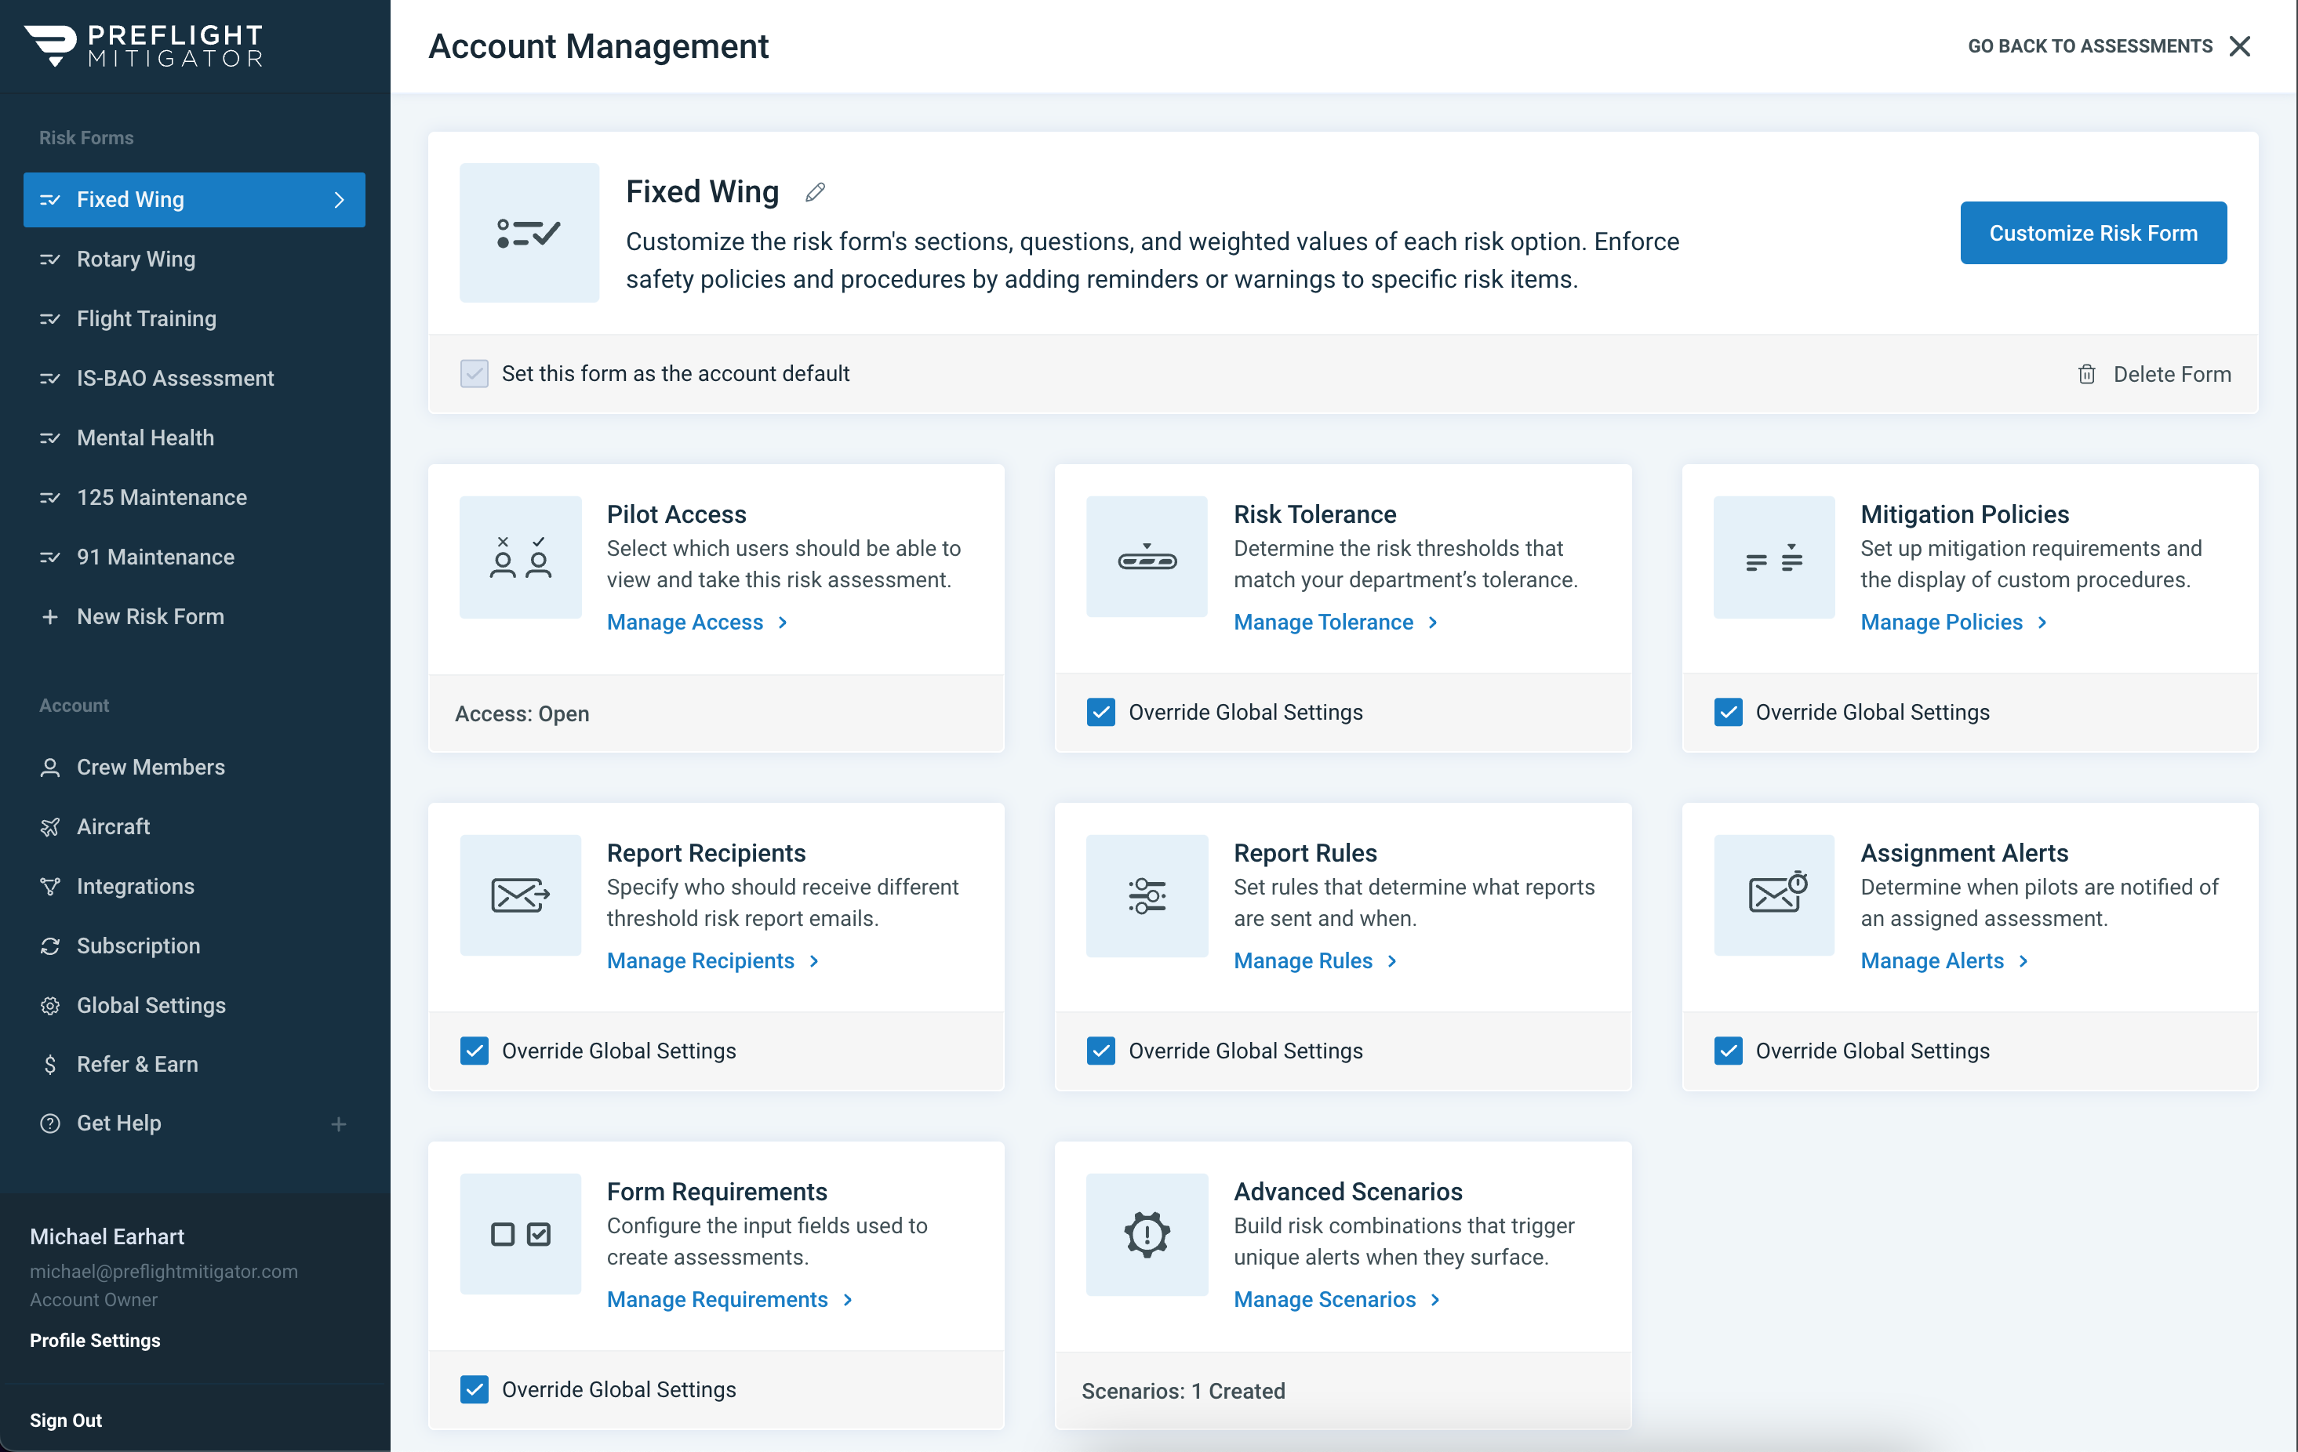Open Rotary Wing risk form

[x=136, y=260]
